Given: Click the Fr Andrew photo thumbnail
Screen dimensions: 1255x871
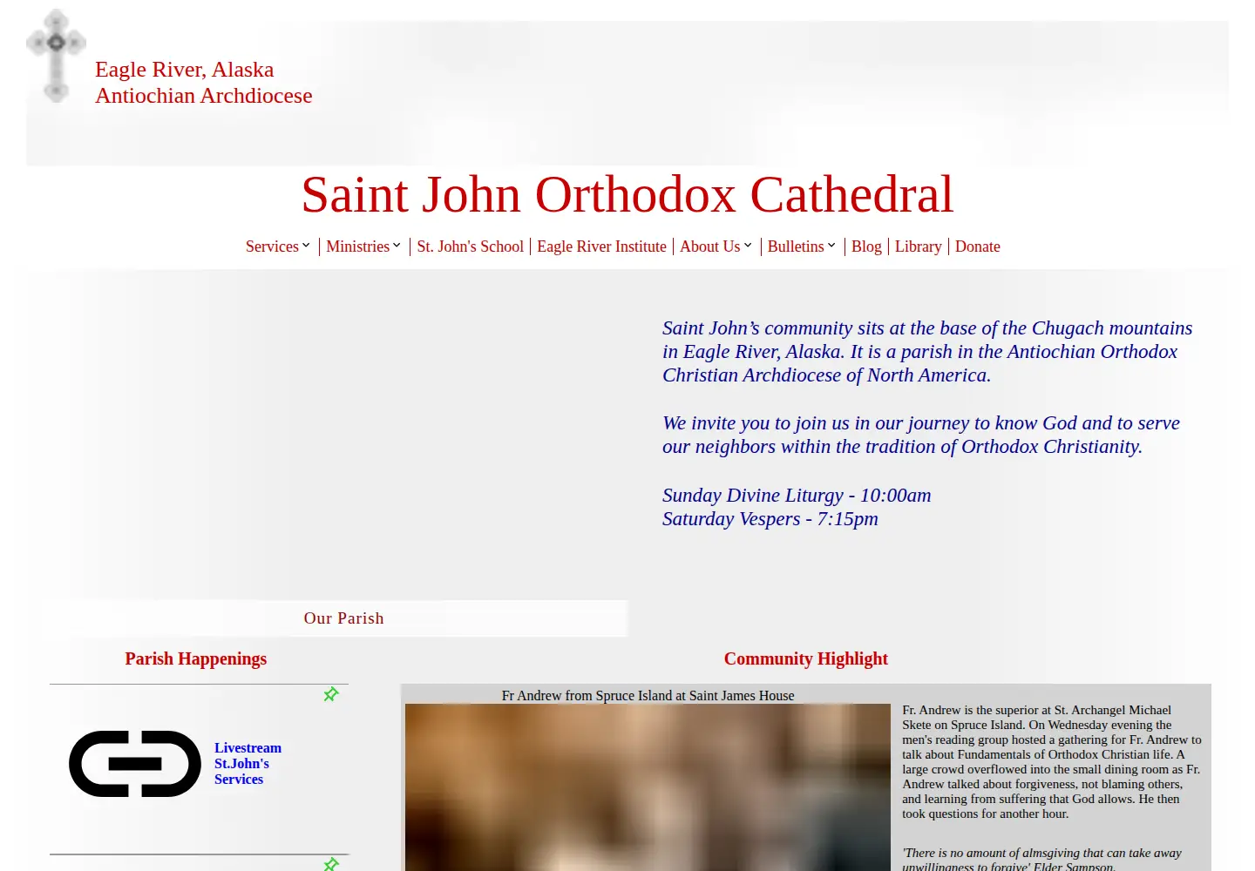Looking at the screenshot, I should coord(648,787).
